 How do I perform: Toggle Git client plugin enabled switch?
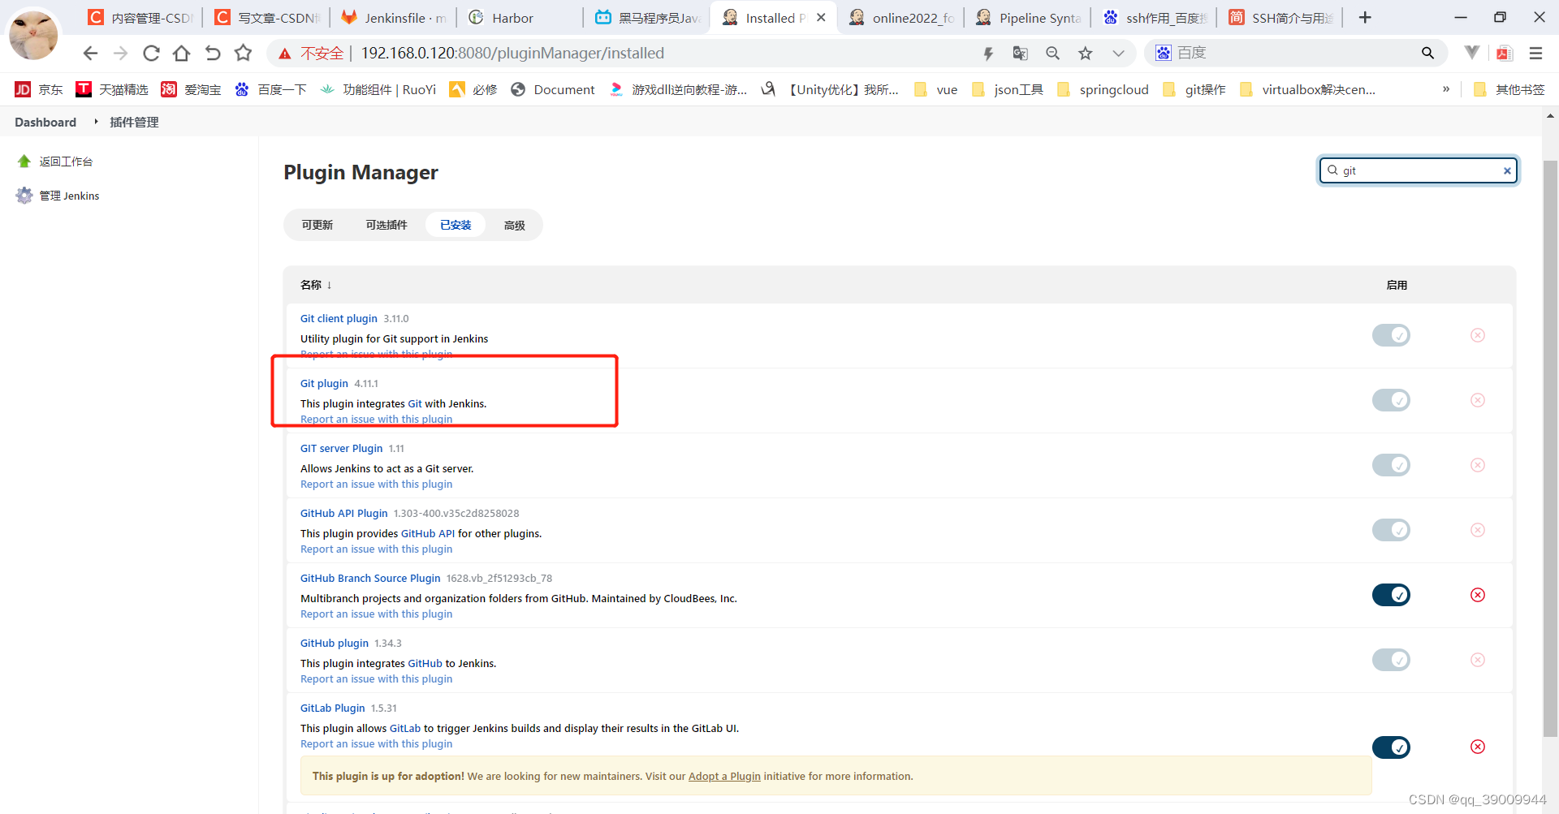(x=1391, y=335)
